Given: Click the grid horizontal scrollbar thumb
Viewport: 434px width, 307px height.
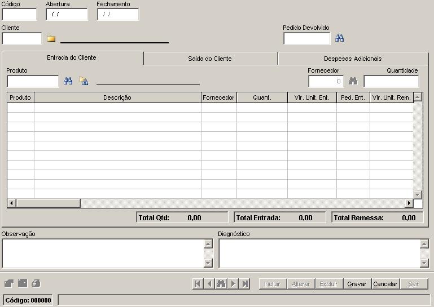Looking at the screenshot, I should coord(49,203).
